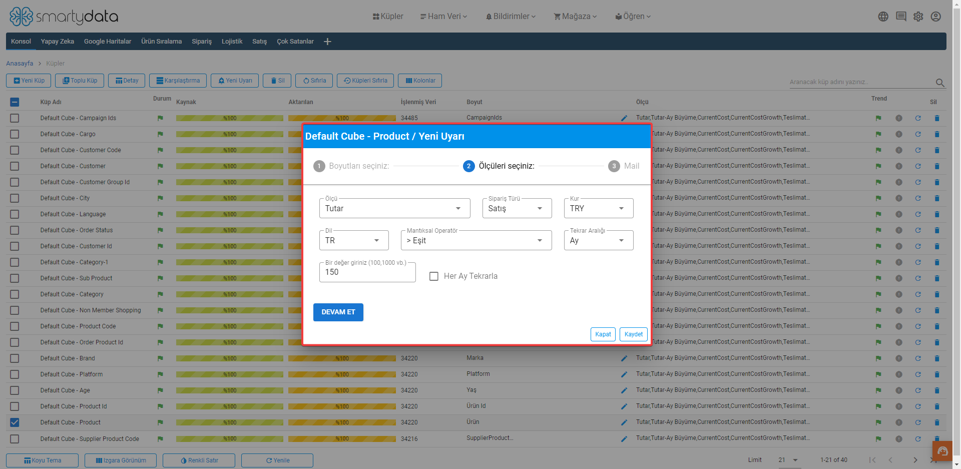Delete trash icon for Default Cube - Age
The width and height of the screenshot is (961, 469).
point(937,390)
